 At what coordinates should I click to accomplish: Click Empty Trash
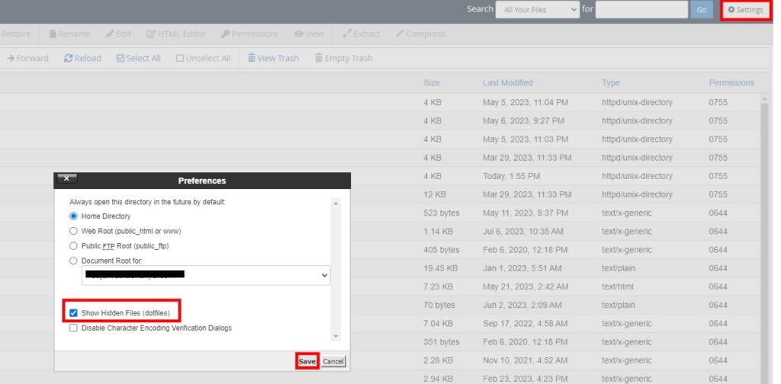344,58
